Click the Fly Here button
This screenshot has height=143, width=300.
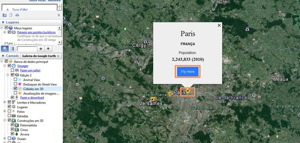[188, 72]
